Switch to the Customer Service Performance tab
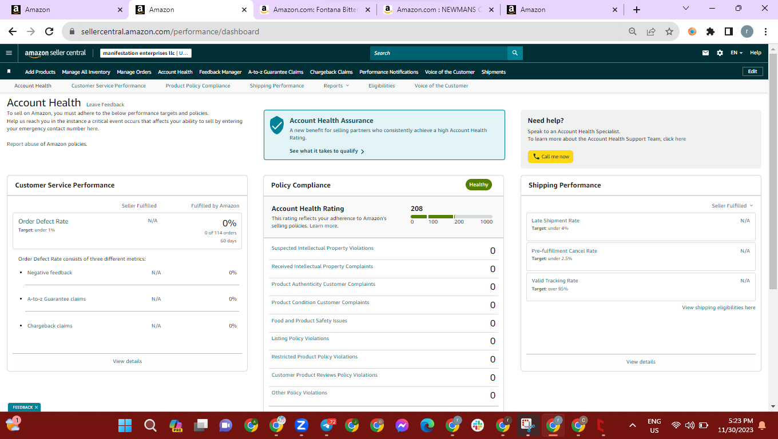778x439 pixels. pos(109,86)
